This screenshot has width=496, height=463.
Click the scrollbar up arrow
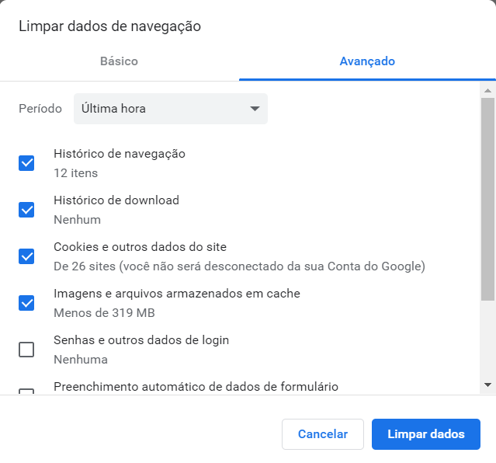point(487,91)
